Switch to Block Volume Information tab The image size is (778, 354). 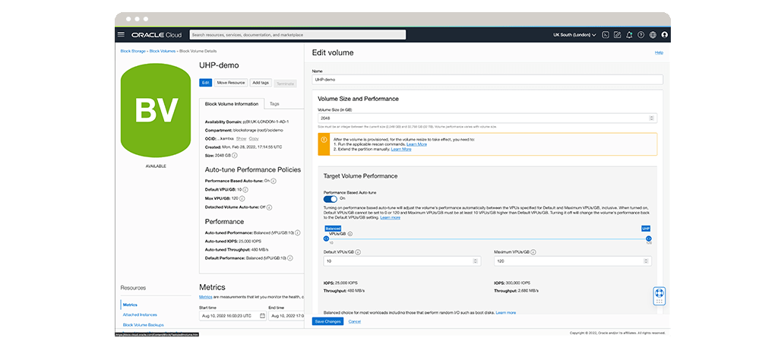point(232,104)
